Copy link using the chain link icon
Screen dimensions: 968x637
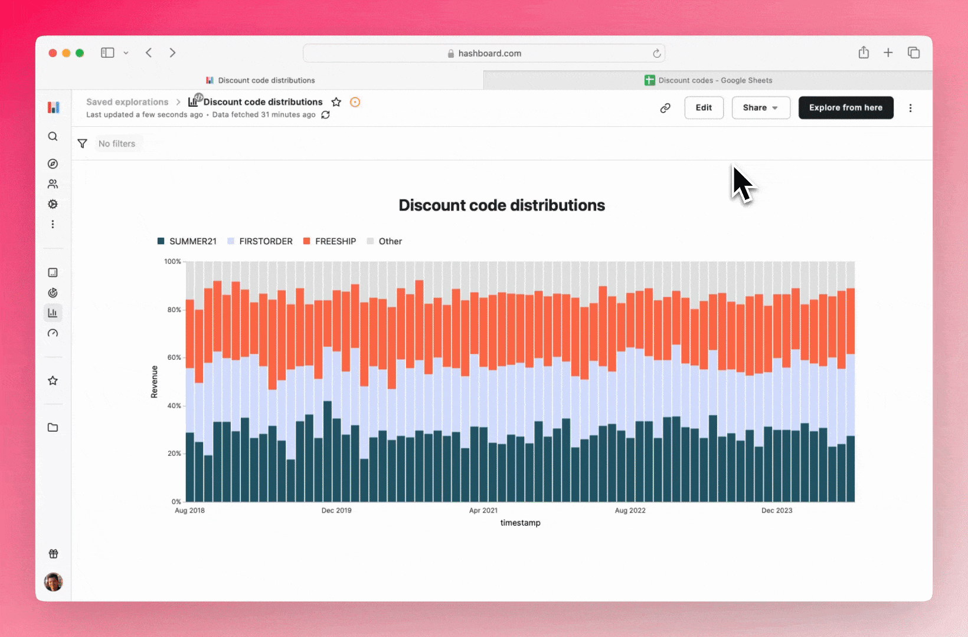(x=665, y=108)
